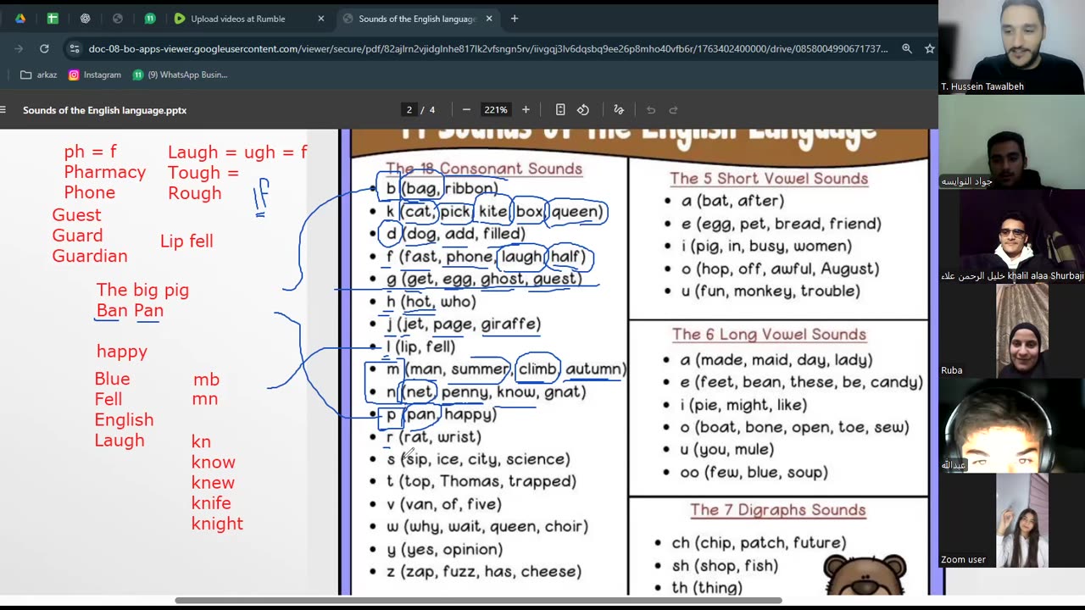Image resolution: width=1085 pixels, height=610 pixels.
Task: Click the 221% zoom level field
Action: click(495, 110)
